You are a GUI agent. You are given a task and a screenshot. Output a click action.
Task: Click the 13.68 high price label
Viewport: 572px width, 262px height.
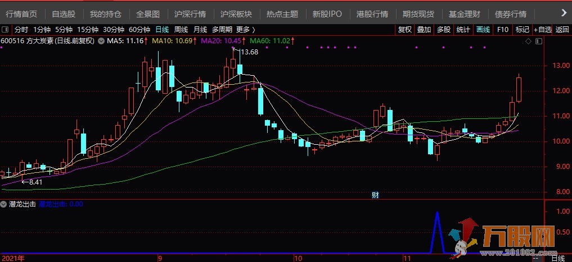point(250,52)
